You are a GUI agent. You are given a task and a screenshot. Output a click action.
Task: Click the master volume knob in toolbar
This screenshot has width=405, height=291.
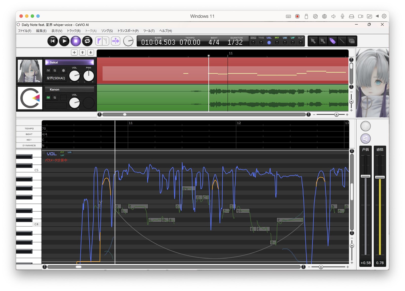tap(128, 41)
